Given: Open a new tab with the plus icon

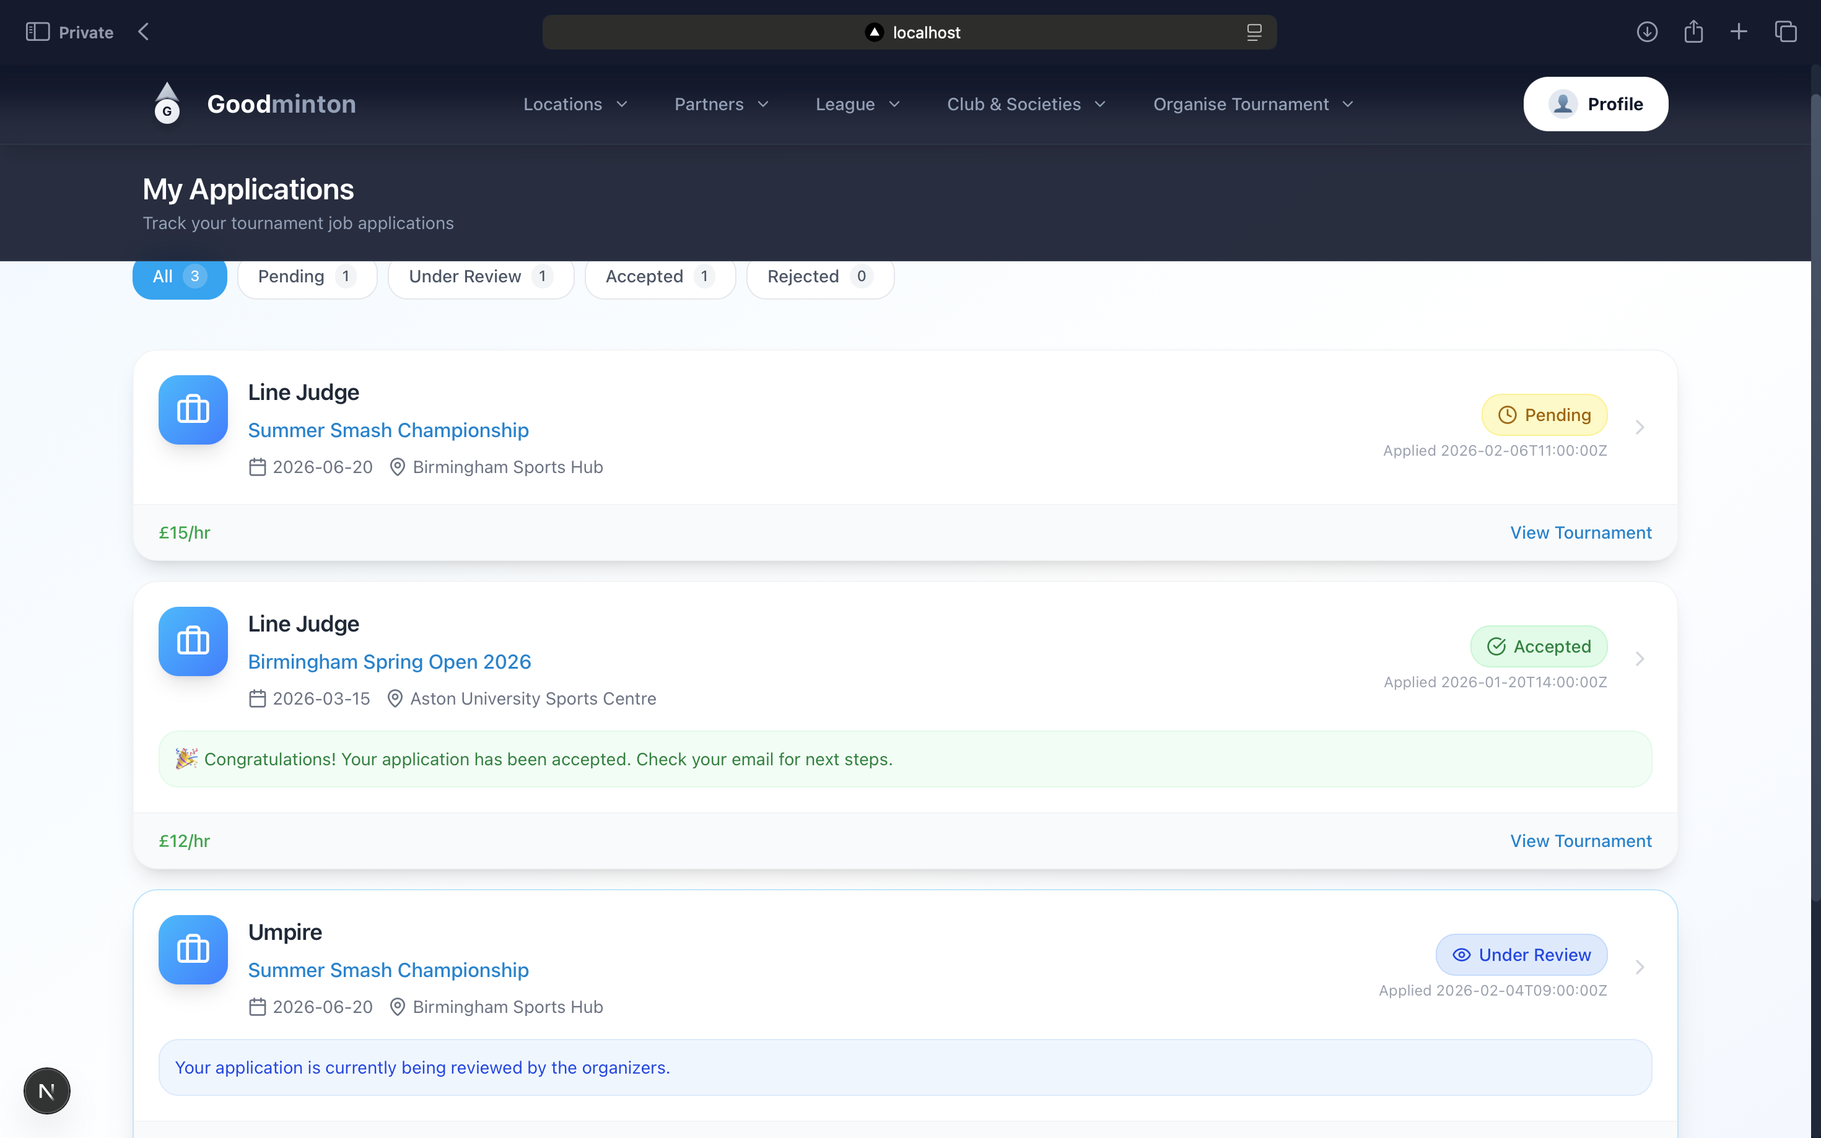Looking at the screenshot, I should pos(1738,32).
